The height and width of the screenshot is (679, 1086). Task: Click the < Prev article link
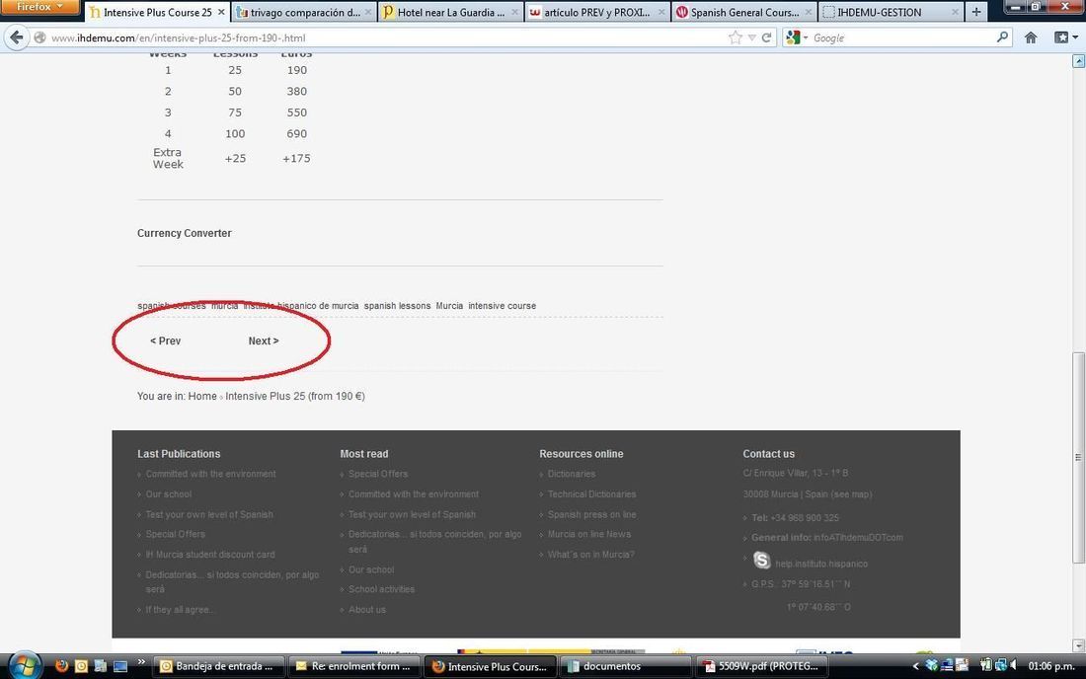[x=166, y=340]
